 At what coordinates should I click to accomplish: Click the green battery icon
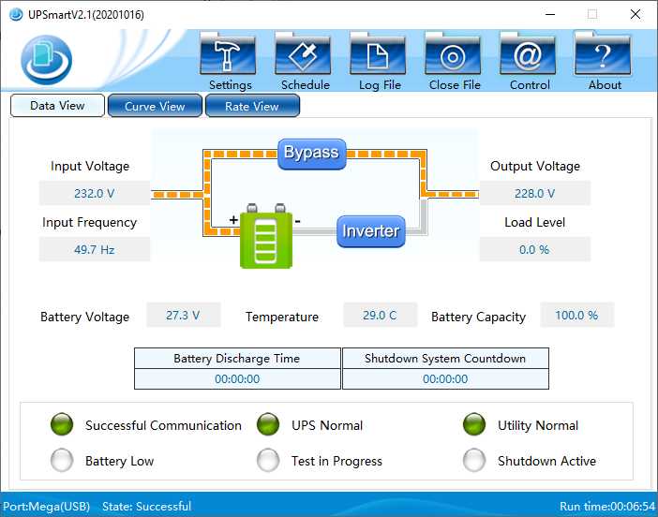click(266, 236)
